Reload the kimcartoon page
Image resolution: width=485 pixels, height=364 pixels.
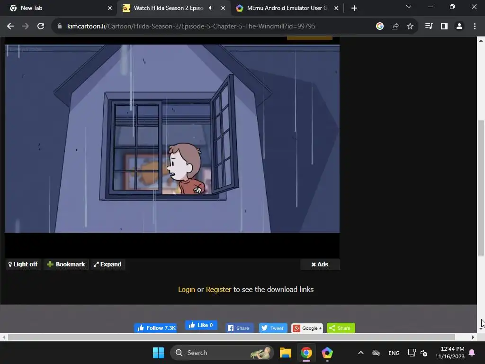[41, 27]
